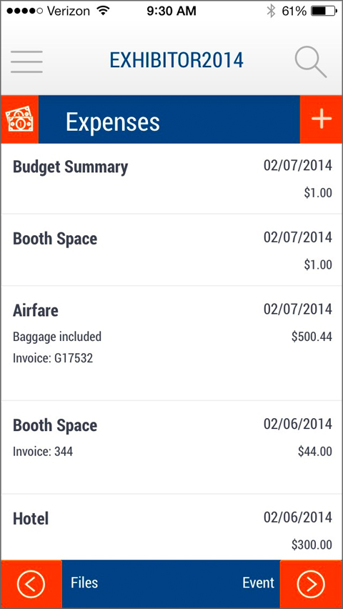Open the Hotel expense entry
Image resolution: width=343 pixels, height=609 pixels.
[x=171, y=528]
